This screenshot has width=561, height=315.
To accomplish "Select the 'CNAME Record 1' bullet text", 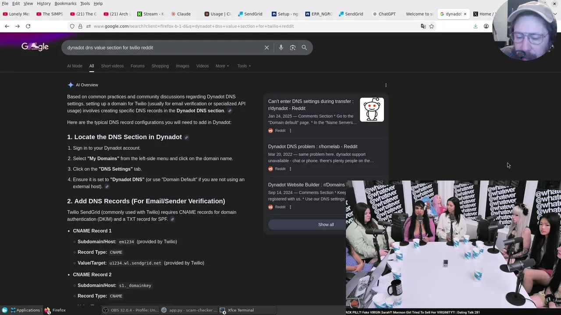I will point(92,231).
